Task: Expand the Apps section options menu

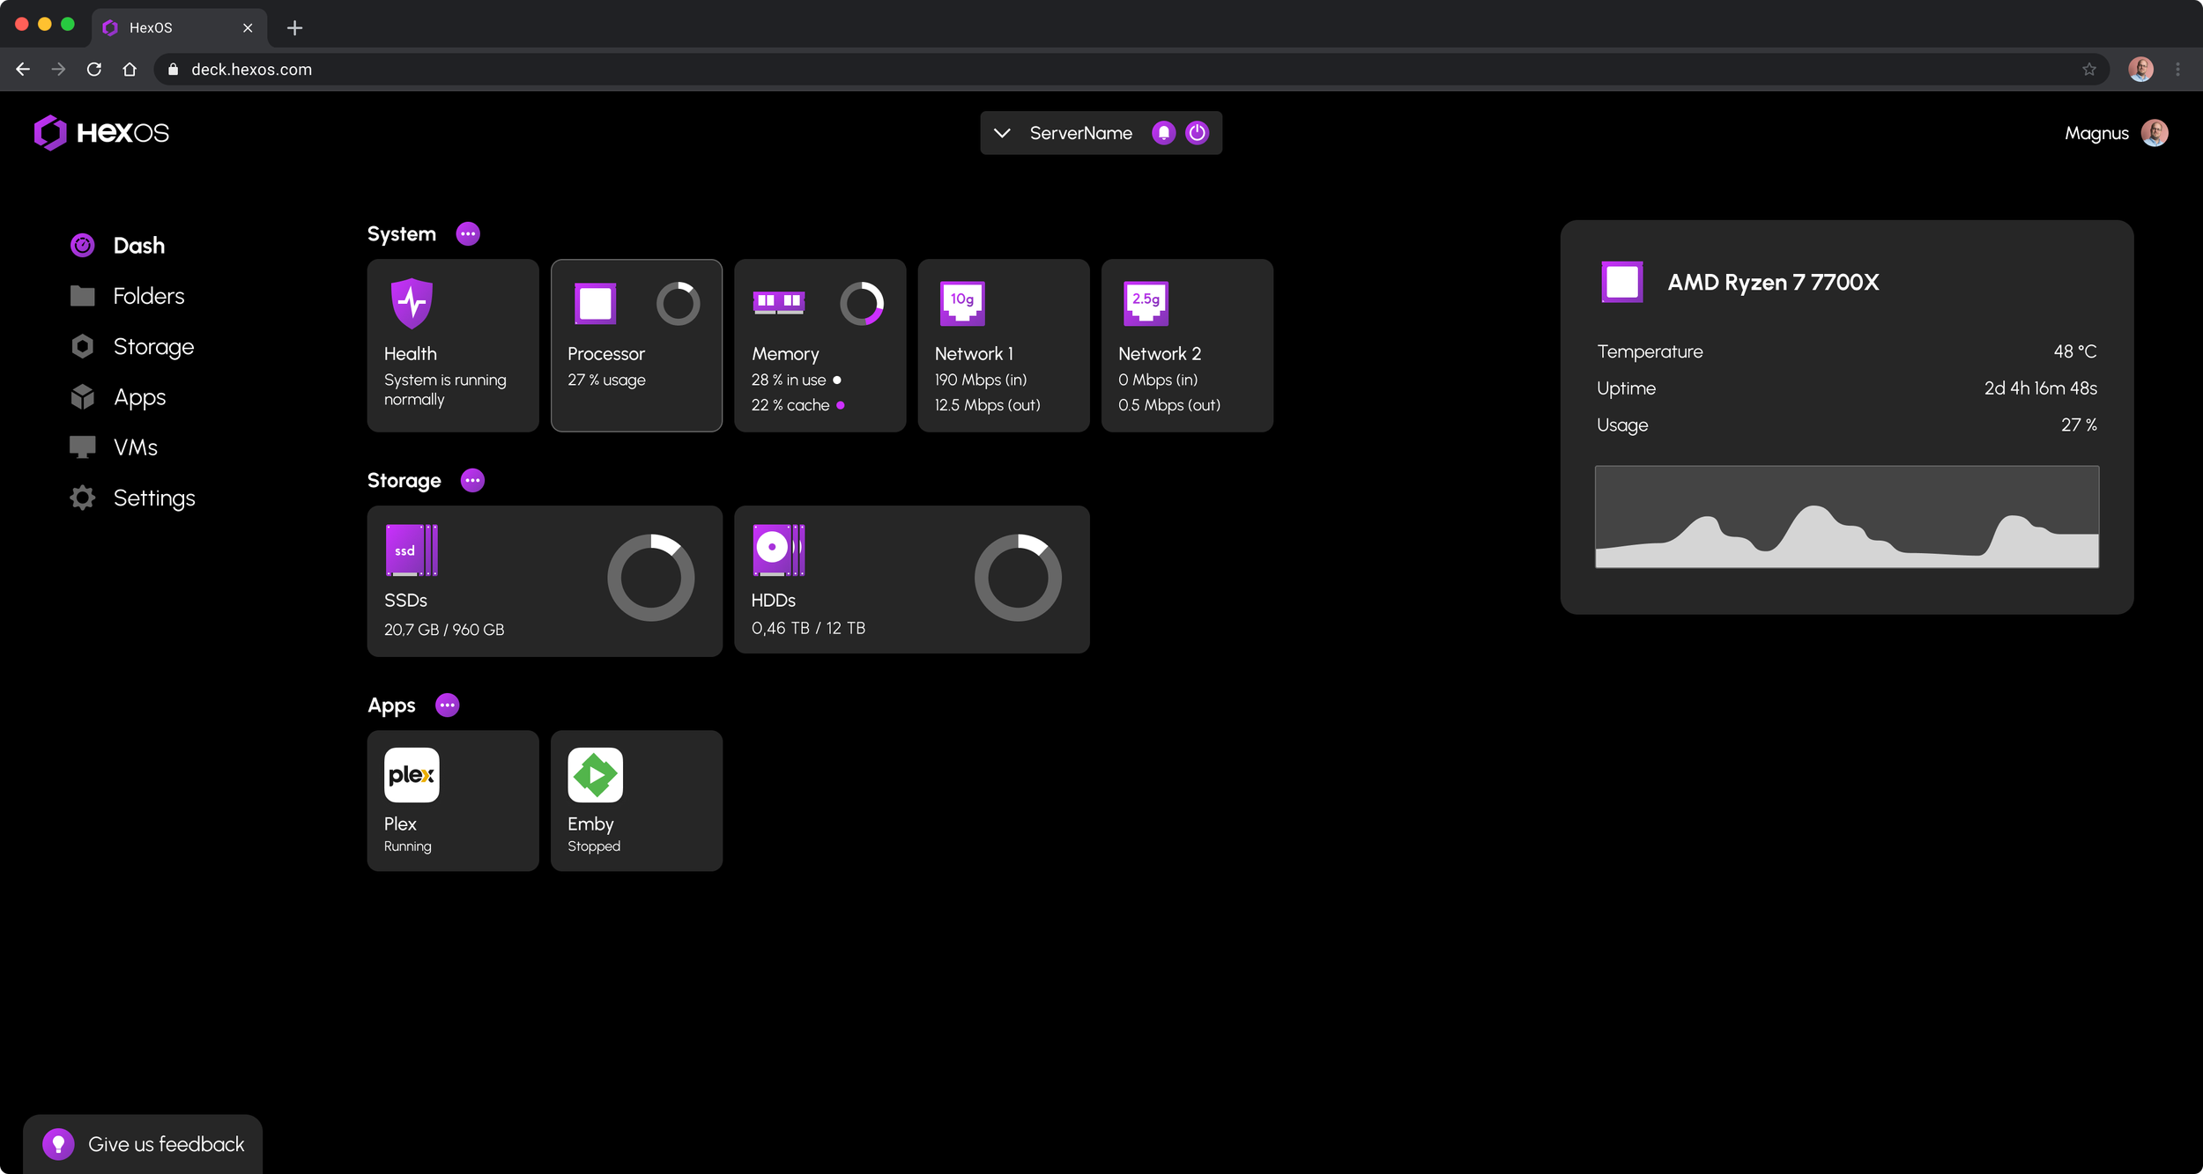Action: pos(449,705)
